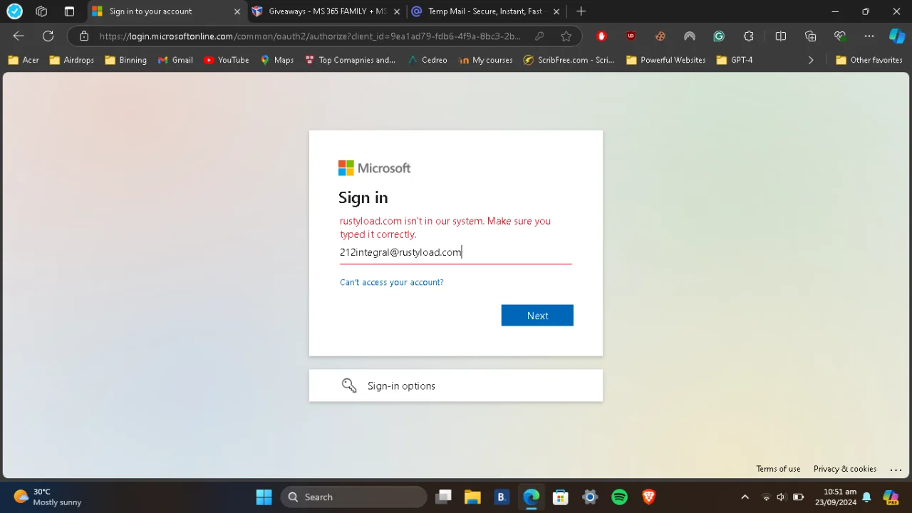Open Task View on the taskbar
The height and width of the screenshot is (513, 912).
[x=444, y=497]
